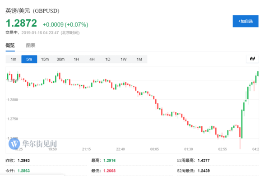264x176 pixels.
Task: Show the 1M monthly chart
Action: tap(139, 59)
